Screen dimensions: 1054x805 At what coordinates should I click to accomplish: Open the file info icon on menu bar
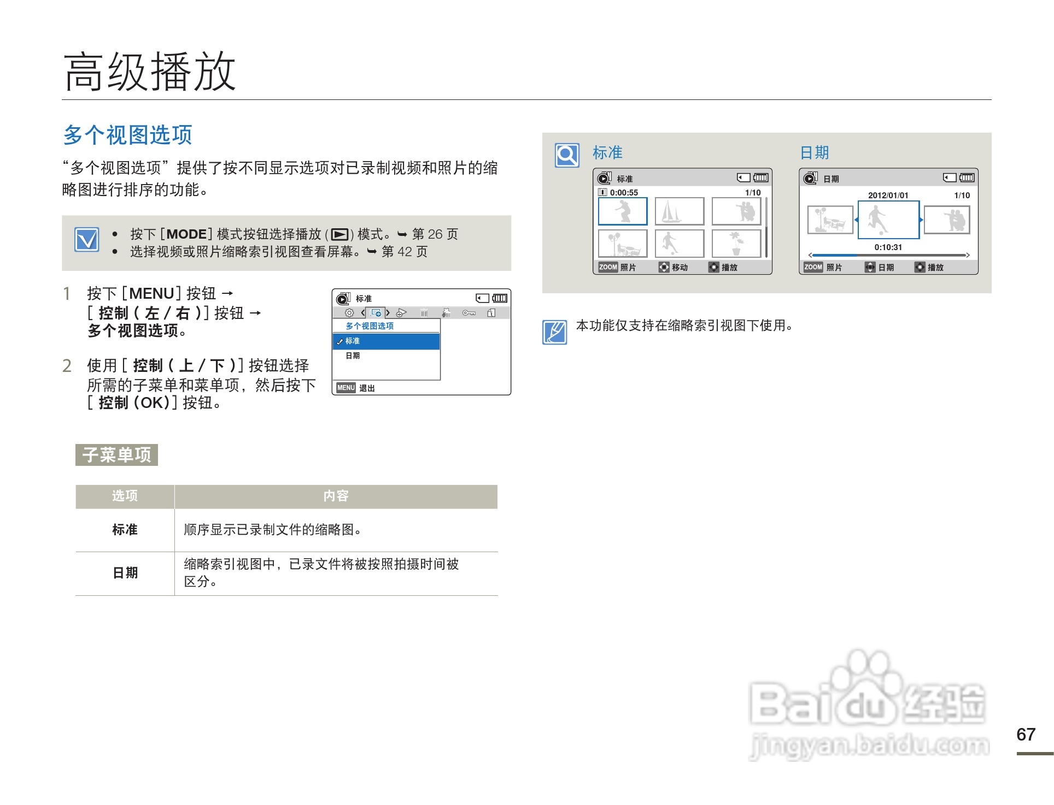[x=491, y=313]
